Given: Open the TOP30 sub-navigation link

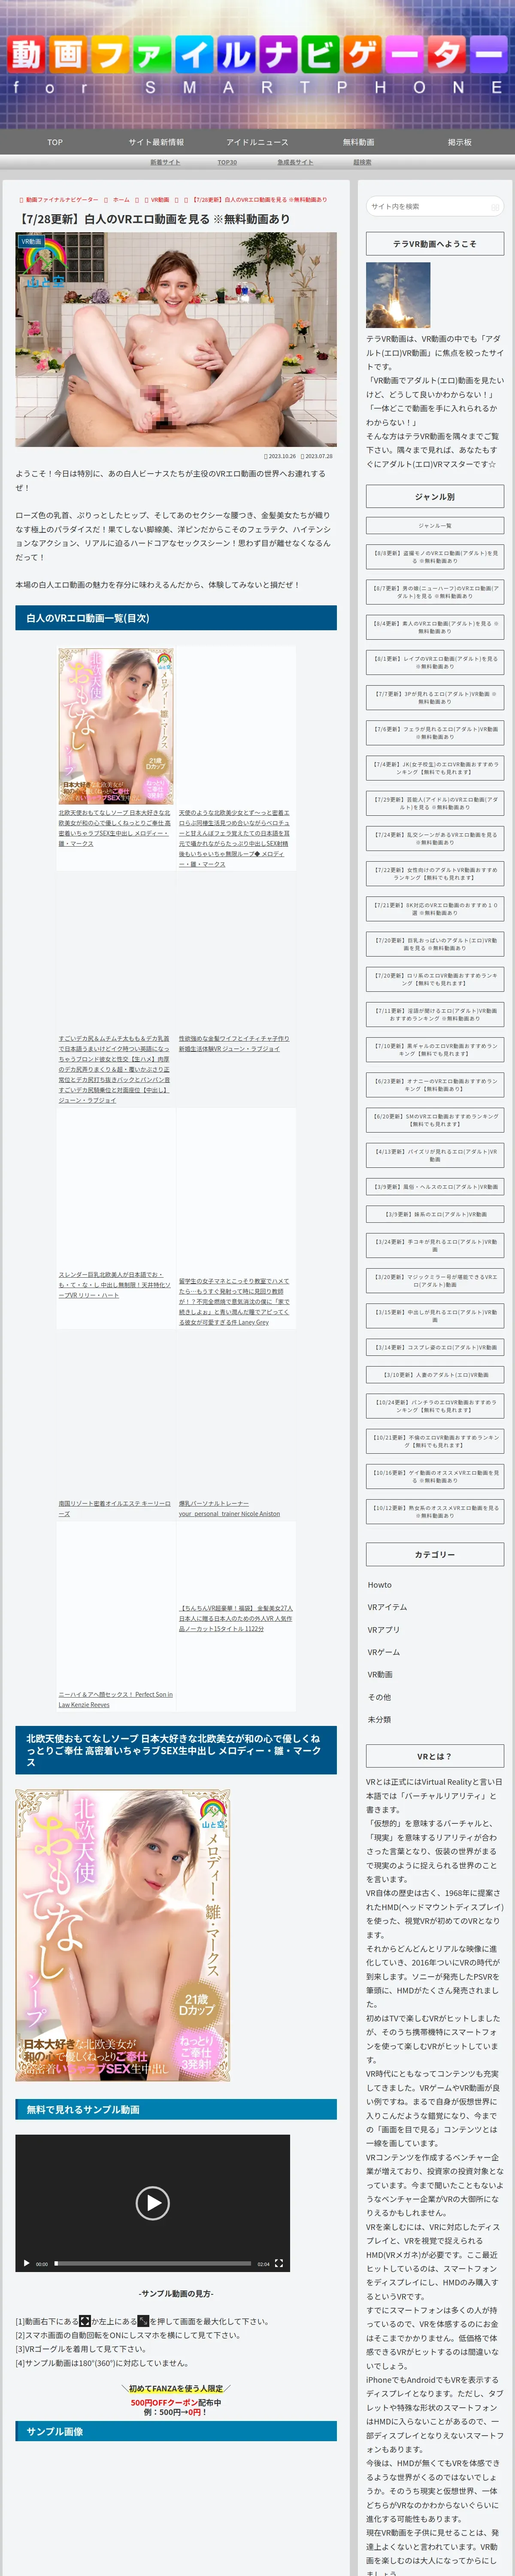Looking at the screenshot, I should pos(227,162).
